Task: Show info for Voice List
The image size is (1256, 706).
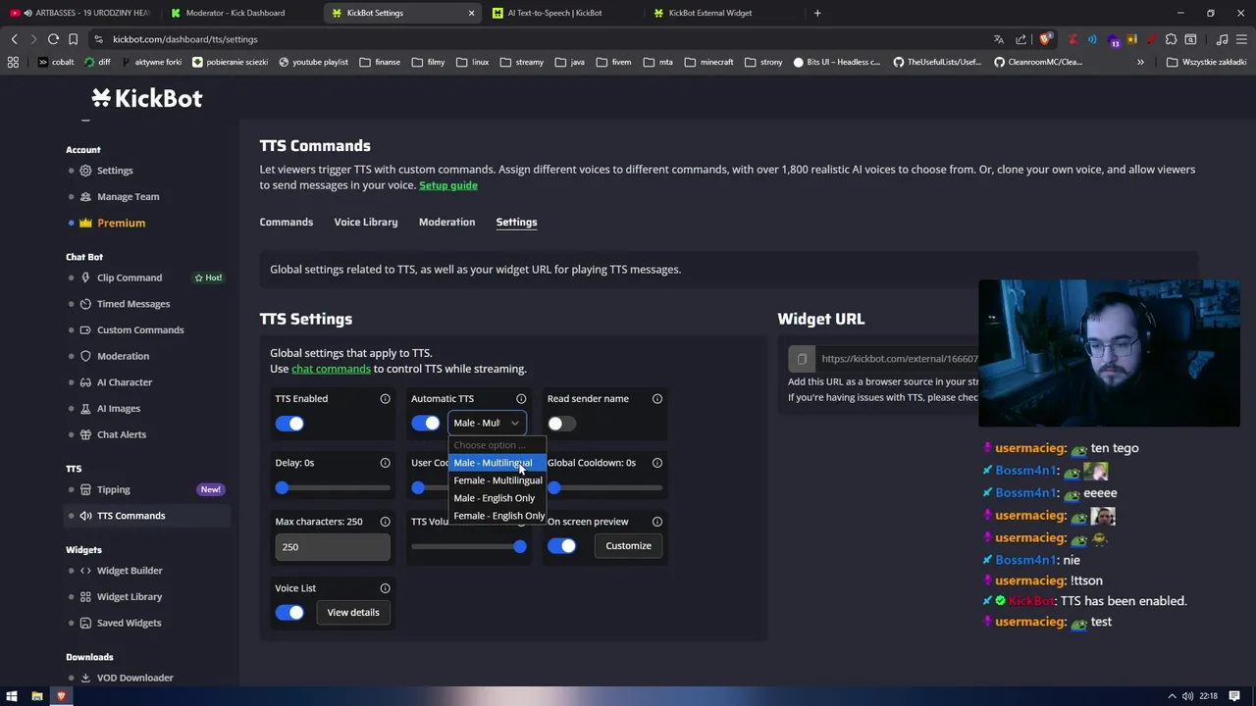Action: coord(385,588)
